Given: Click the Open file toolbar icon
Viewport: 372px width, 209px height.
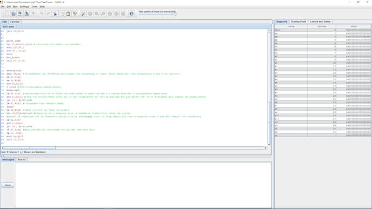Looking at the screenshot, I should (x=14, y=14).
